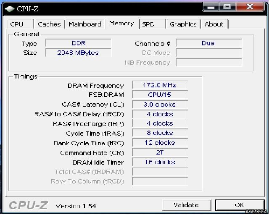
Task: Click the DRAM Idle Timer label
Action: pyautogui.click(x=98, y=163)
